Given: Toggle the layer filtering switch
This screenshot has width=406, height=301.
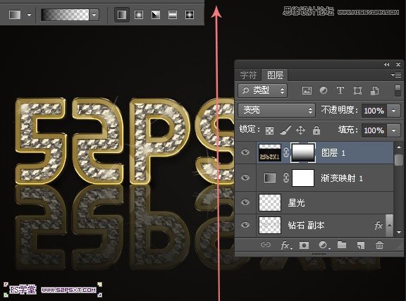Looking at the screenshot, I should 398,91.
